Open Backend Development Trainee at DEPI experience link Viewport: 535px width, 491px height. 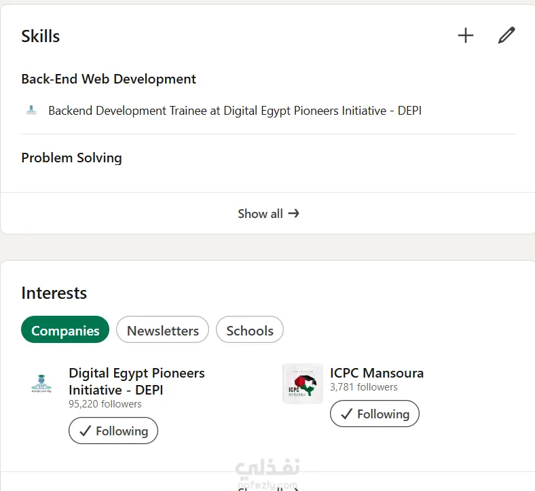(x=235, y=110)
